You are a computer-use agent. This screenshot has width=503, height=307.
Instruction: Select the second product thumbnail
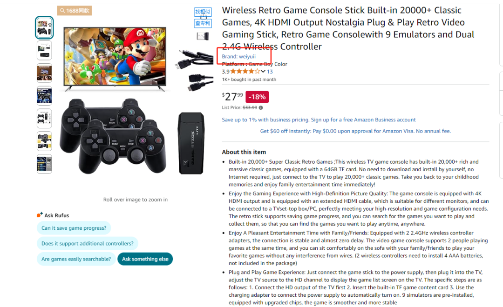[44, 51]
